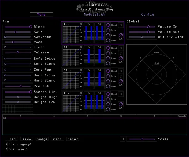Click the Pre band Gain knob
189x157 pixels.
click(108, 30)
